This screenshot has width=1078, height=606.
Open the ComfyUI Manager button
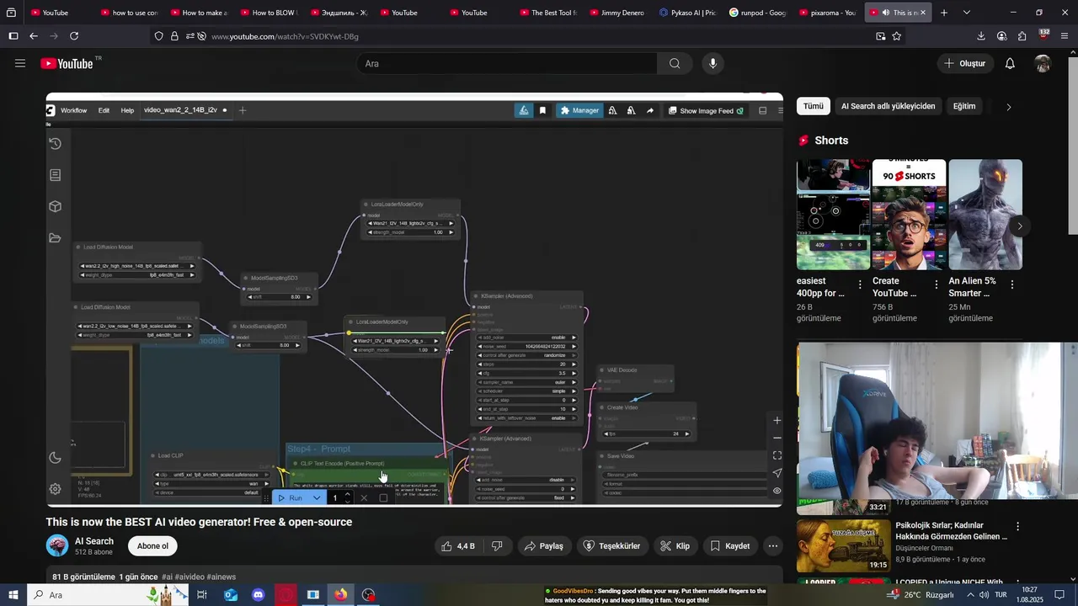point(579,110)
